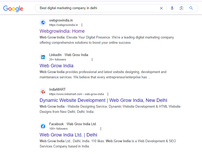Screen dimensions: 202x154
Task: Open 'Web Grow India' LinkedIn result
Action: pos(56,66)
